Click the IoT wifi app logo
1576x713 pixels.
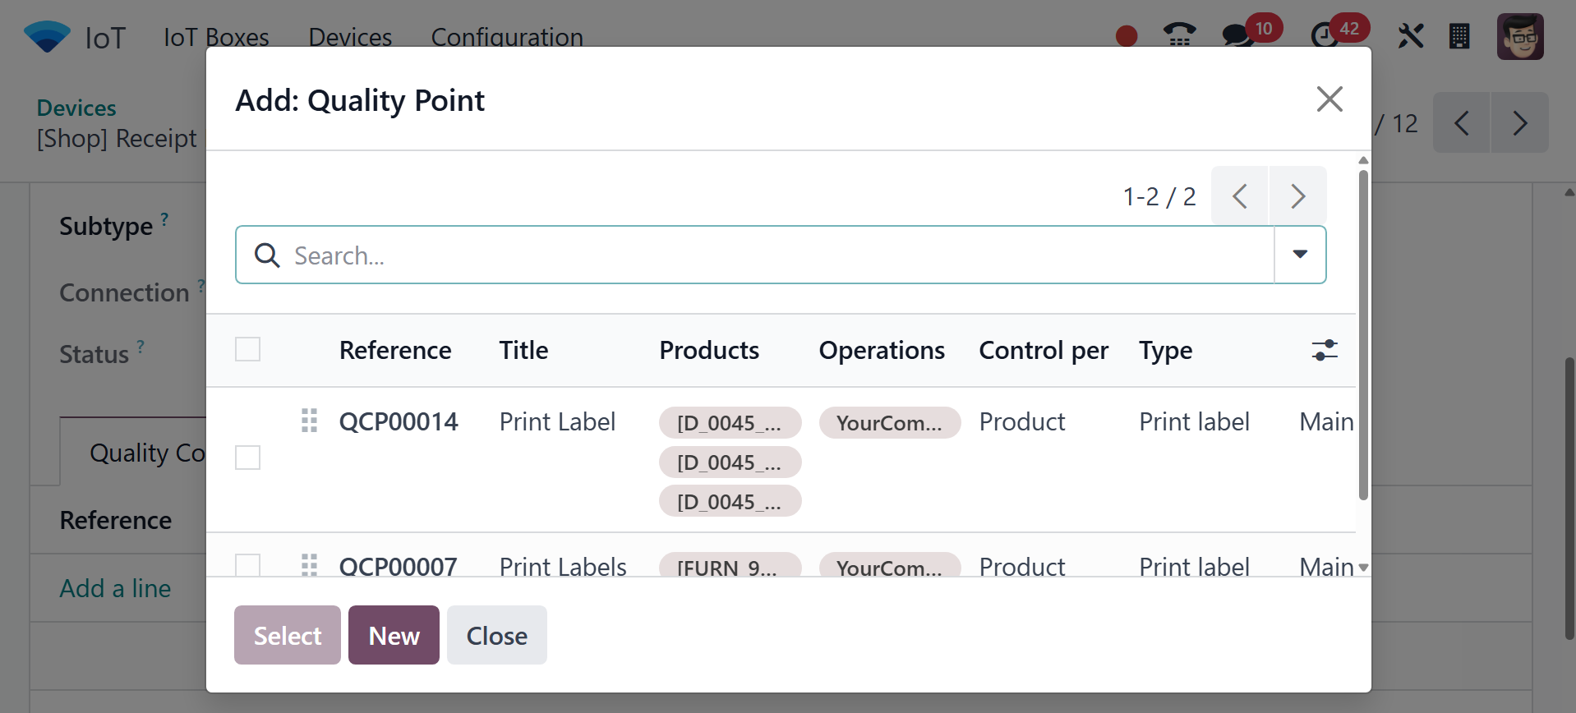pos(47,37)
